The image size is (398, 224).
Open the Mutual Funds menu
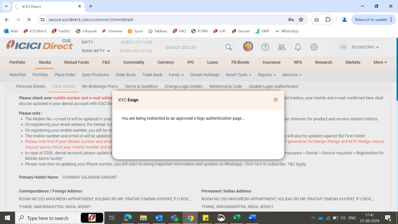[76, 62]
